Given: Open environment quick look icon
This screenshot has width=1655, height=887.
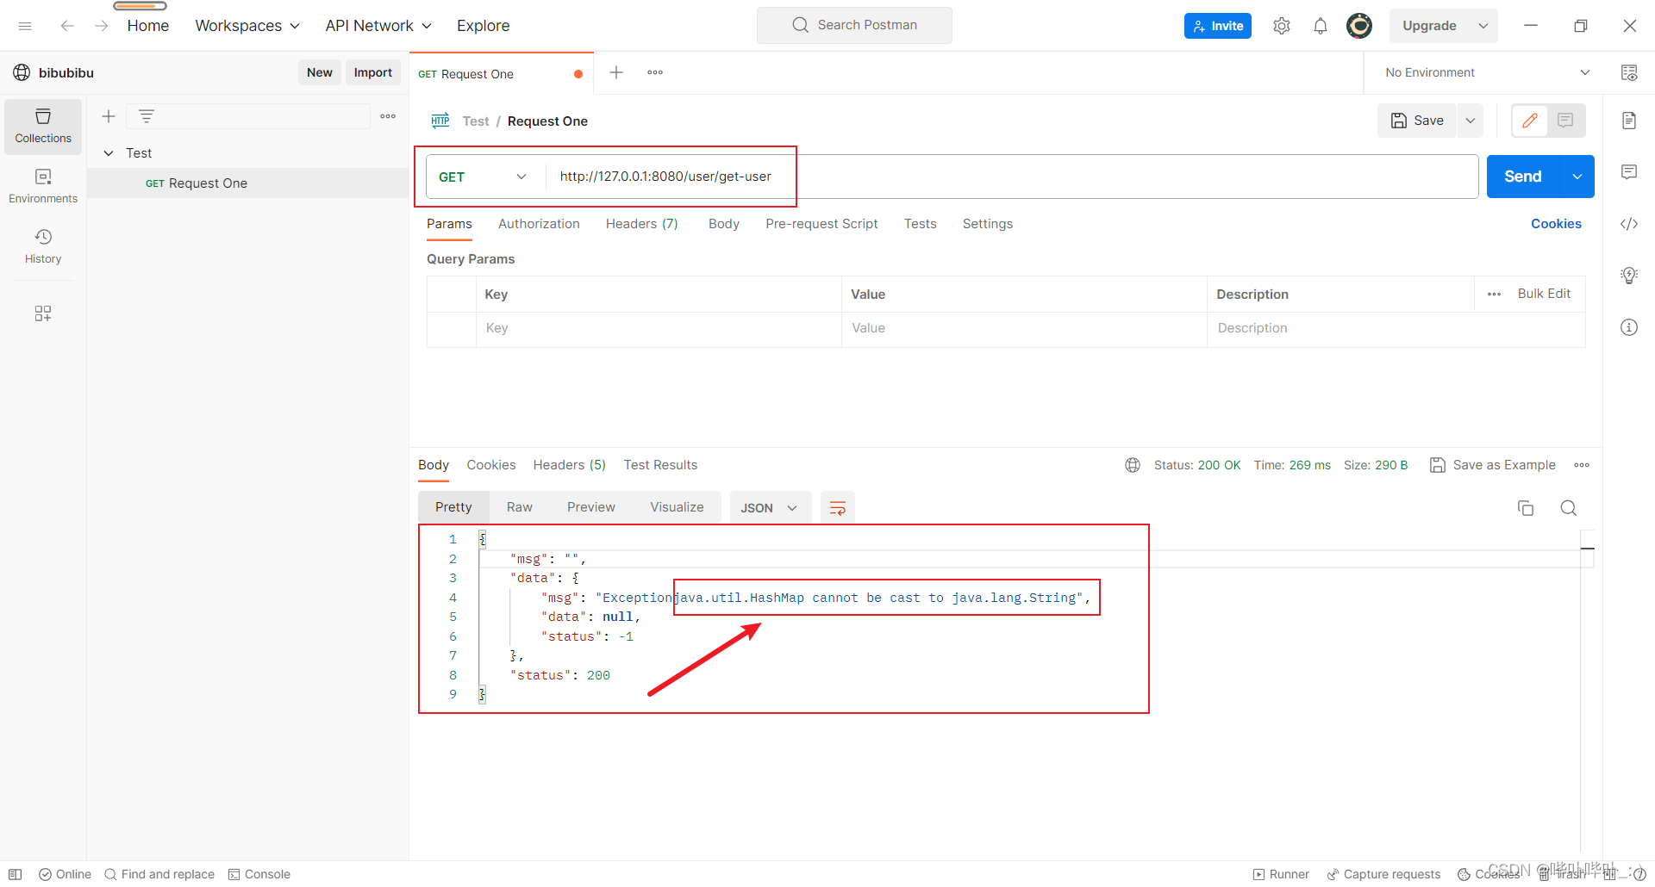Looking at the screenshot, I should (1629, 72).
